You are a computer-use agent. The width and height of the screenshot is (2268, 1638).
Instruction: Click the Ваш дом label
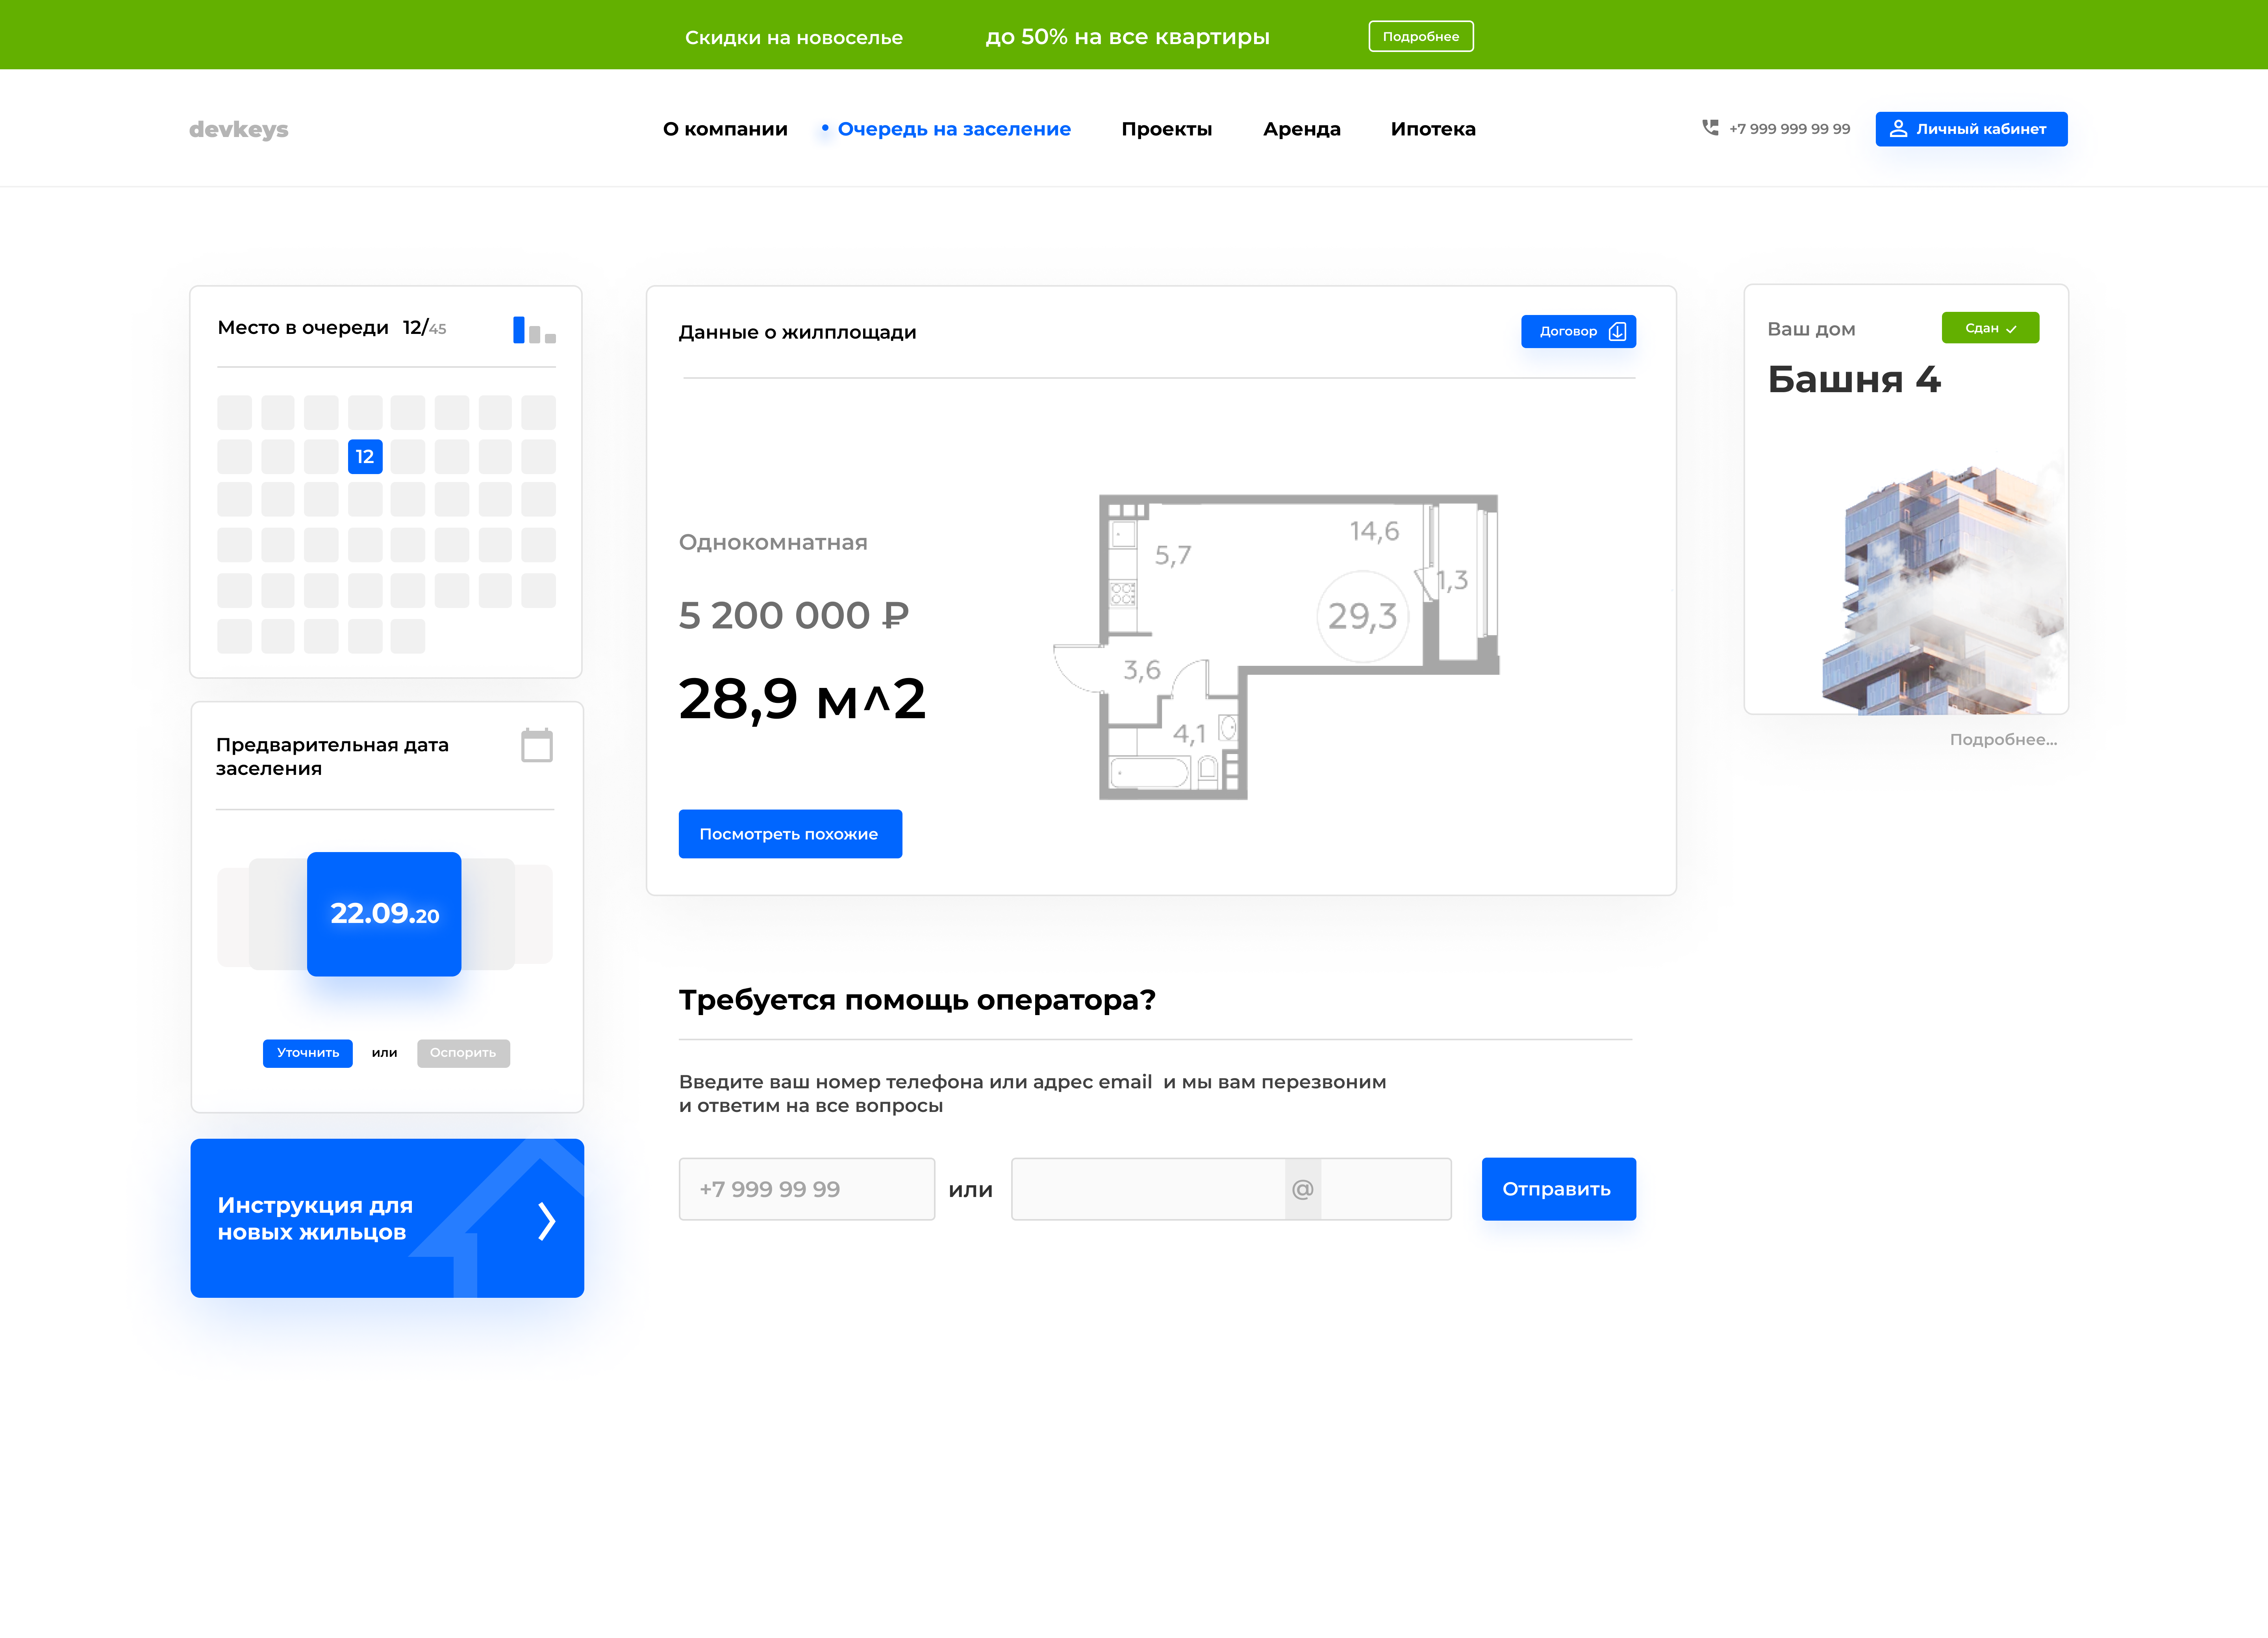pos(1811,329)
